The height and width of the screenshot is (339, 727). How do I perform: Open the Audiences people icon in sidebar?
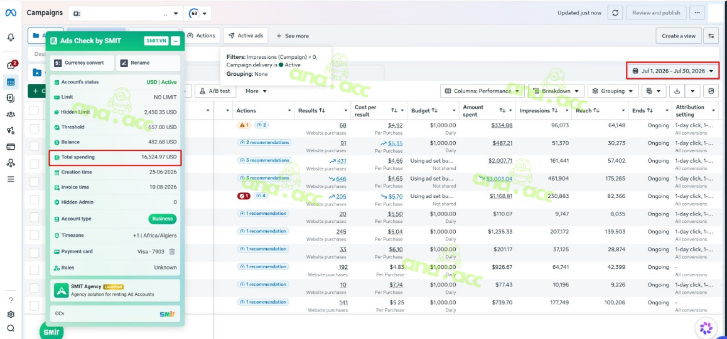[11, 114]
